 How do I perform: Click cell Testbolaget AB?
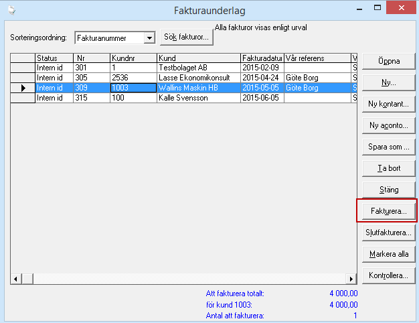[199, 68]
